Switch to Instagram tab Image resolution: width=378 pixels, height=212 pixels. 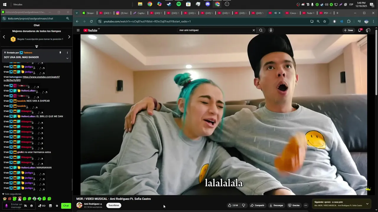point(122,13)
